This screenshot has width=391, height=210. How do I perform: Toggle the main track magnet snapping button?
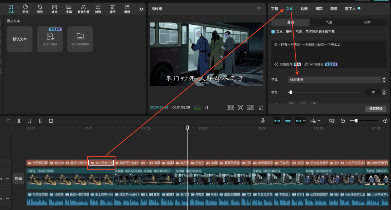tap(277, 121)
